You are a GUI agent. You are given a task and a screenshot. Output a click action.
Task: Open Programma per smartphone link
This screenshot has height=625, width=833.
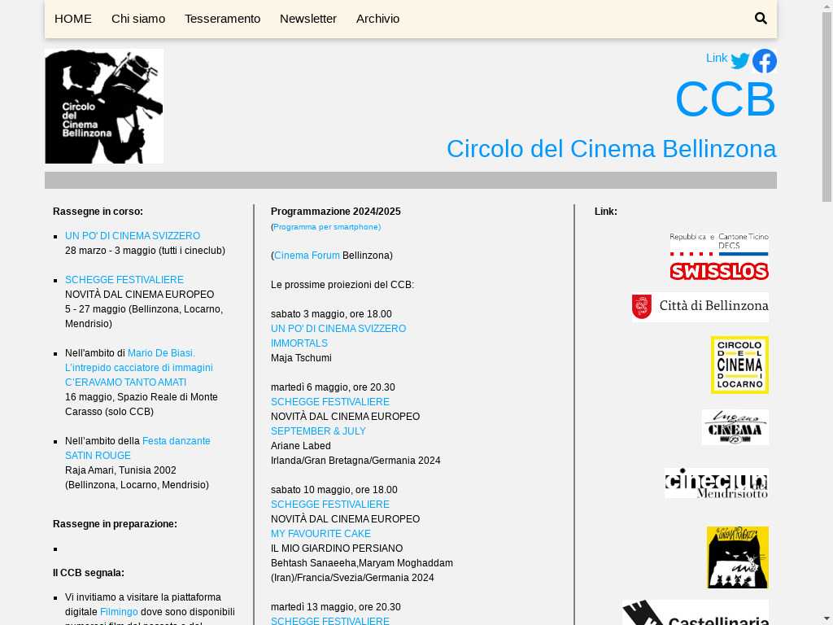click(x=325, y=227)
